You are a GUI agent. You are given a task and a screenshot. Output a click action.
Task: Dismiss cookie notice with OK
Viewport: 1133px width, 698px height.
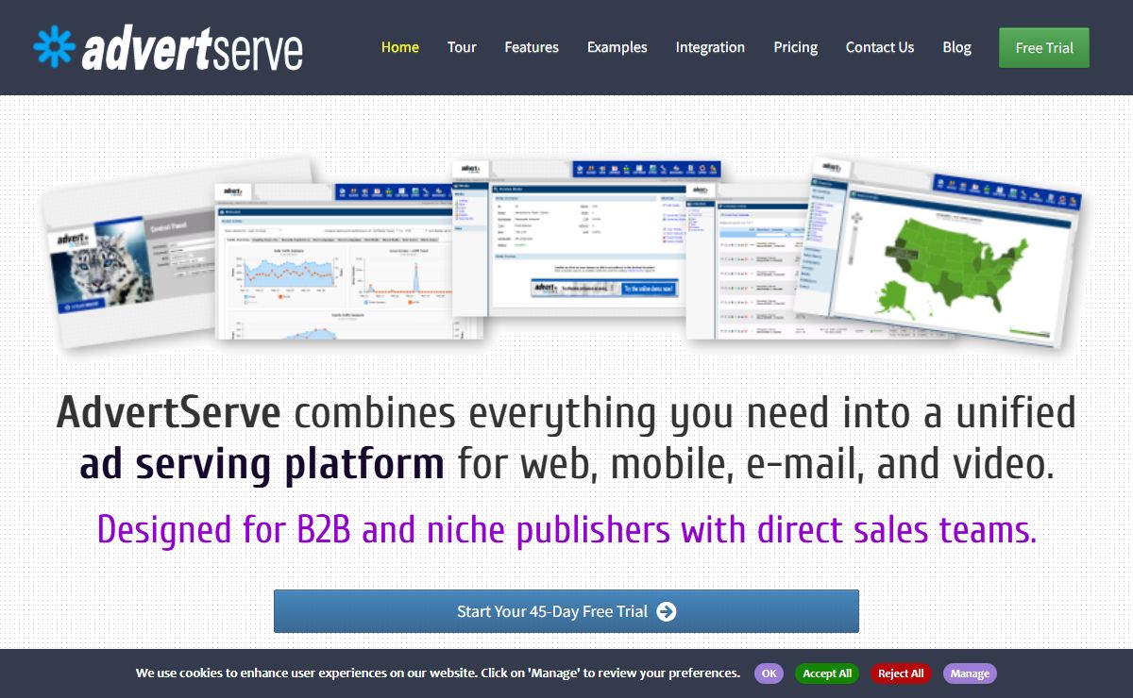click(x=769, y=673)
